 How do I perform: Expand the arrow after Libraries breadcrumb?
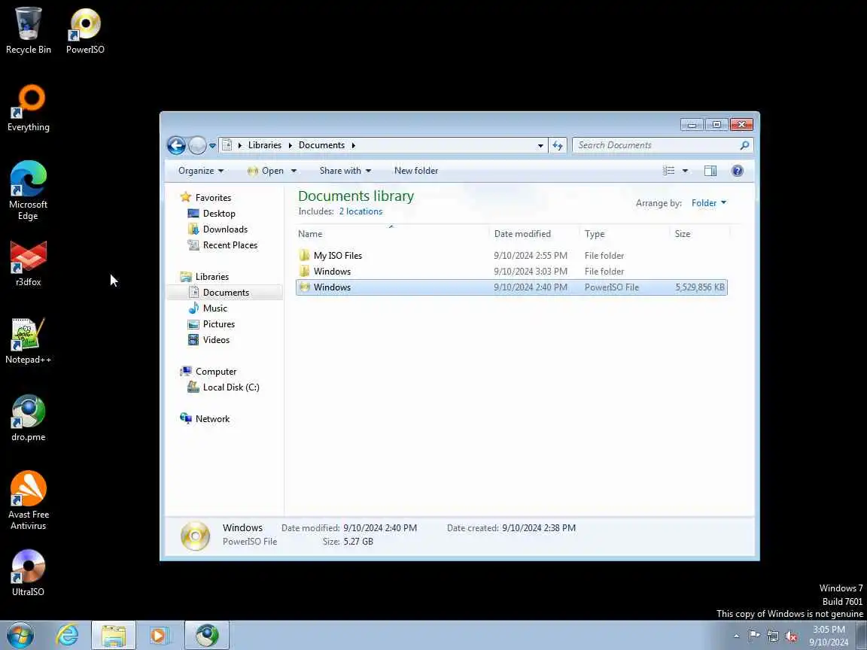coord(291,145)
